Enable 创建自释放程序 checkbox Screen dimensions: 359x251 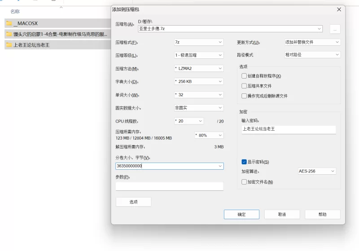(244, 76)
